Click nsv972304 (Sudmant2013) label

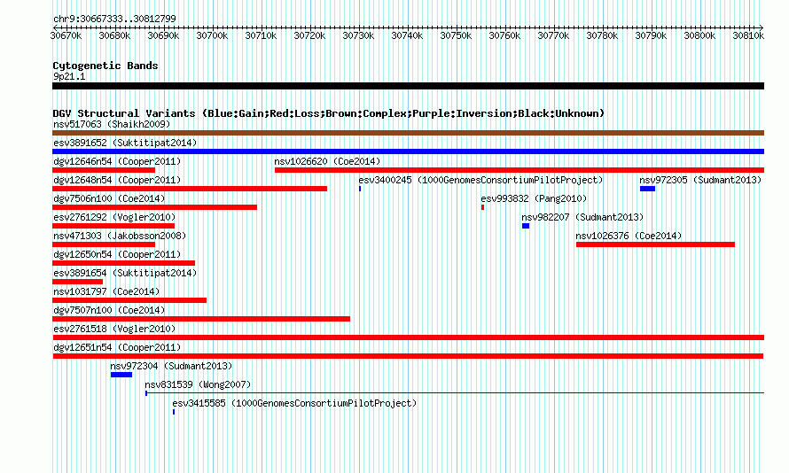pyautogui.click(x=172, y=366)
